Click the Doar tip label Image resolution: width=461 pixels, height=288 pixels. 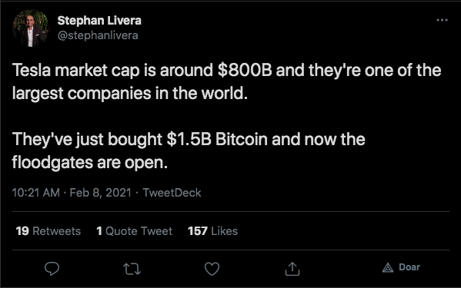[x=409, y=267]
